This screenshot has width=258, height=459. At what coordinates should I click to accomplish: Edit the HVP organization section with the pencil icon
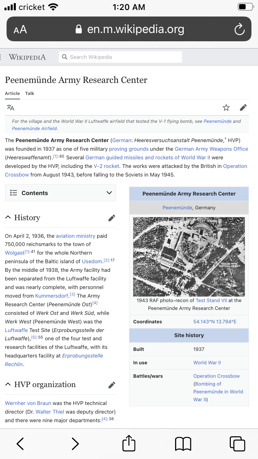112,385
